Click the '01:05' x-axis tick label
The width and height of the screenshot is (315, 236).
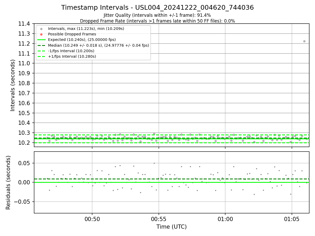click(x=292, y=219)
